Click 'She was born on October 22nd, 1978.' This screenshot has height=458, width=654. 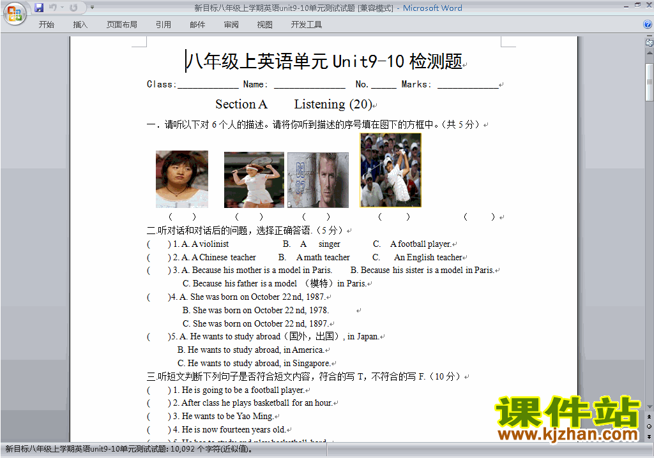pyautogui.click(x=261, y=310)
